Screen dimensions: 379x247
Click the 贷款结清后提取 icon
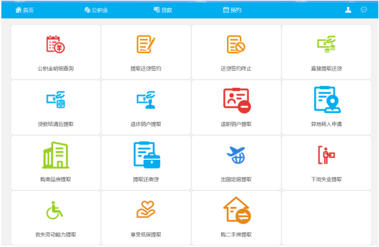coord(56,99)
